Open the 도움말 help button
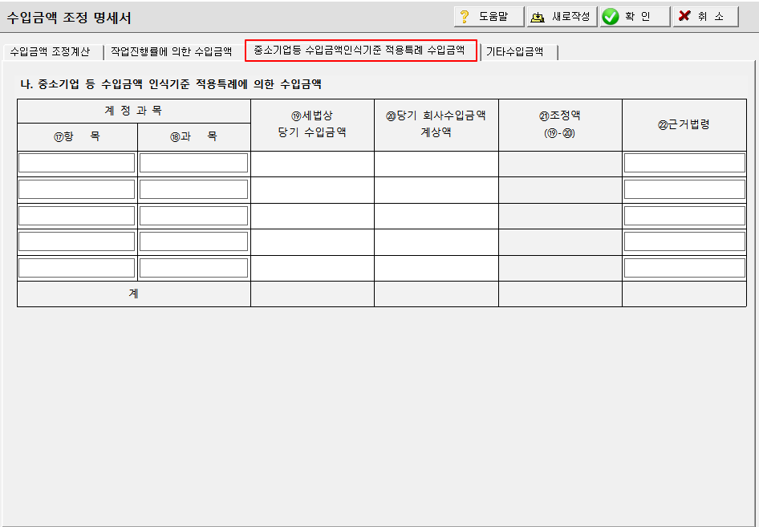The width and height of the screenshot is (759, 527). coord(489,17)
